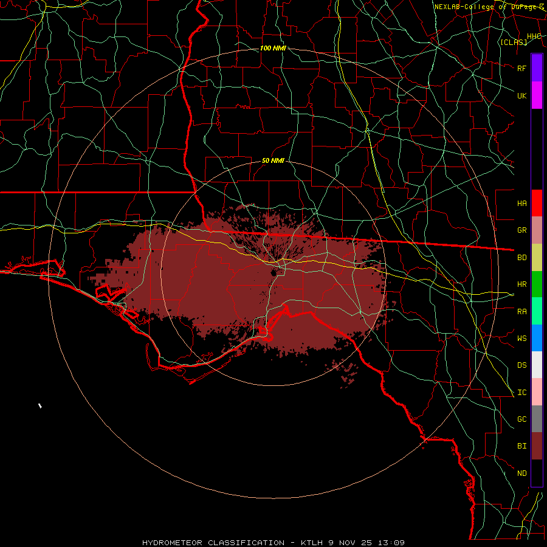Image resolution: width=547 pixels, height=547 pixels.
Task: Click the RA light-green legend swatch
Action: [537, 311]
